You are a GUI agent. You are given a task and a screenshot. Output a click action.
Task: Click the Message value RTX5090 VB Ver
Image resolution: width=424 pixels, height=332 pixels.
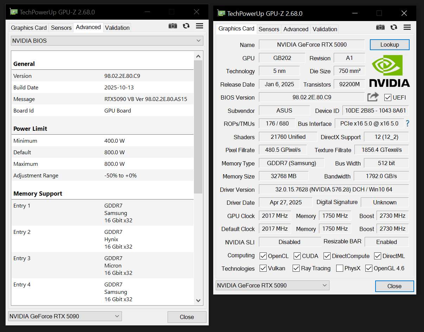[x=146, y=99]
